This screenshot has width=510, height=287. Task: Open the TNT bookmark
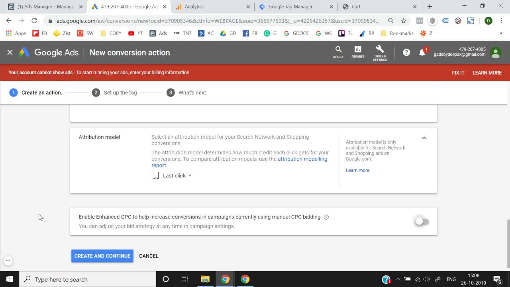click(182, 33)
